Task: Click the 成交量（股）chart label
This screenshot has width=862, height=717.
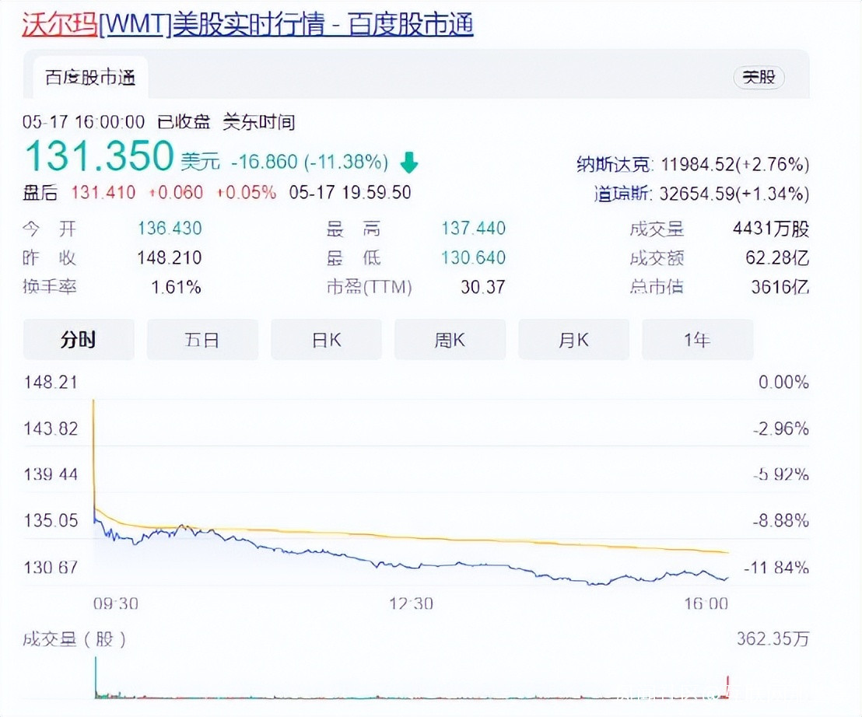Action: [x=75, y=639]
